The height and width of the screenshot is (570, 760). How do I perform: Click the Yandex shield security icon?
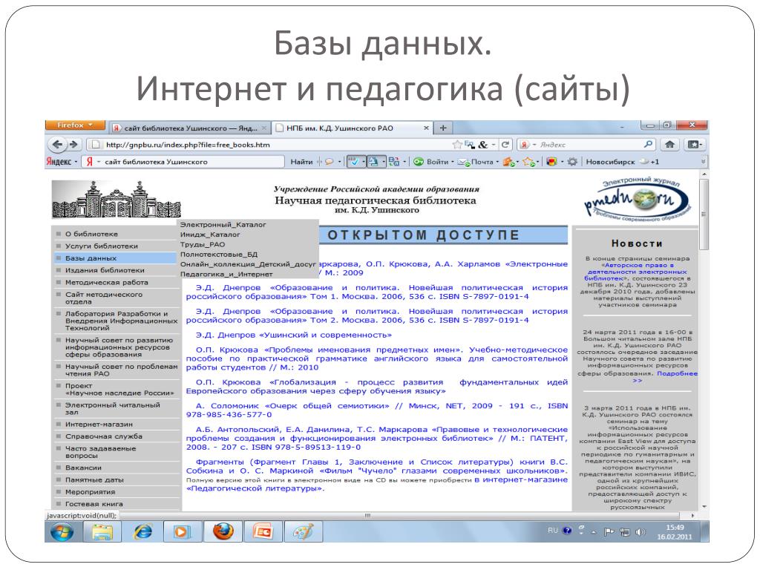551,162
